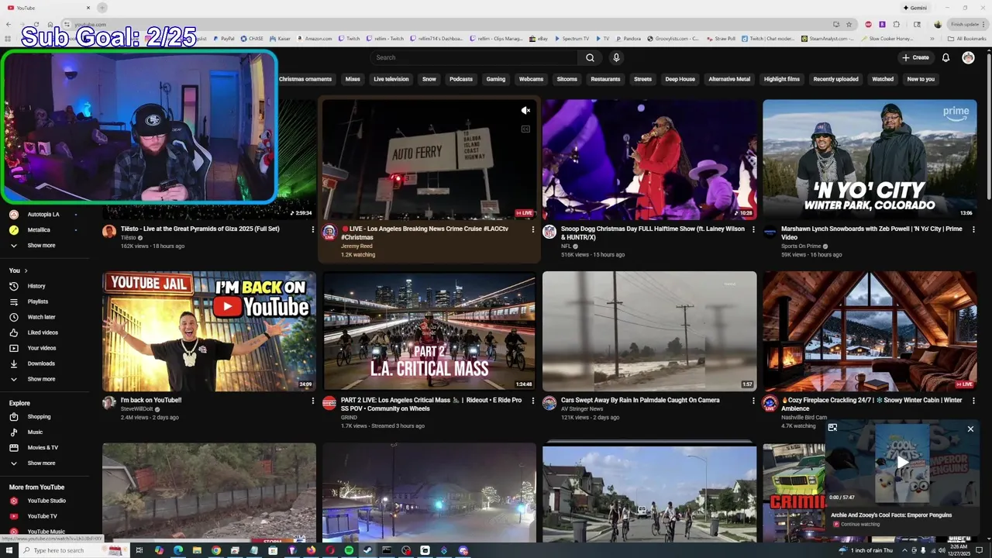The height and width of the screenshot is (558, 992).
Task: Open the Create menu button
Action: click(x=915, y=57)
